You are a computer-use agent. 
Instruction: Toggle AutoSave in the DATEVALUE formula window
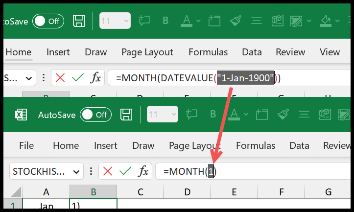[48, 21]
